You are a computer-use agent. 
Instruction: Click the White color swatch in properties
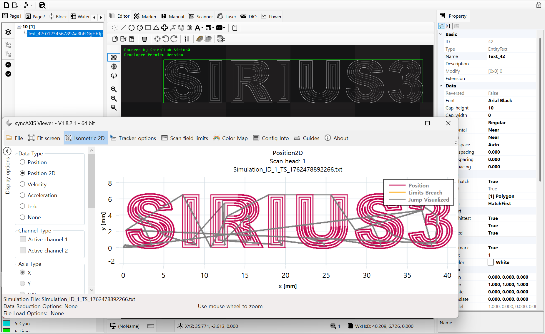coord(491,262)
